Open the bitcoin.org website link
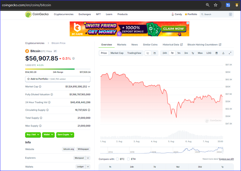241x171 pixels. (x=69, y=149)
